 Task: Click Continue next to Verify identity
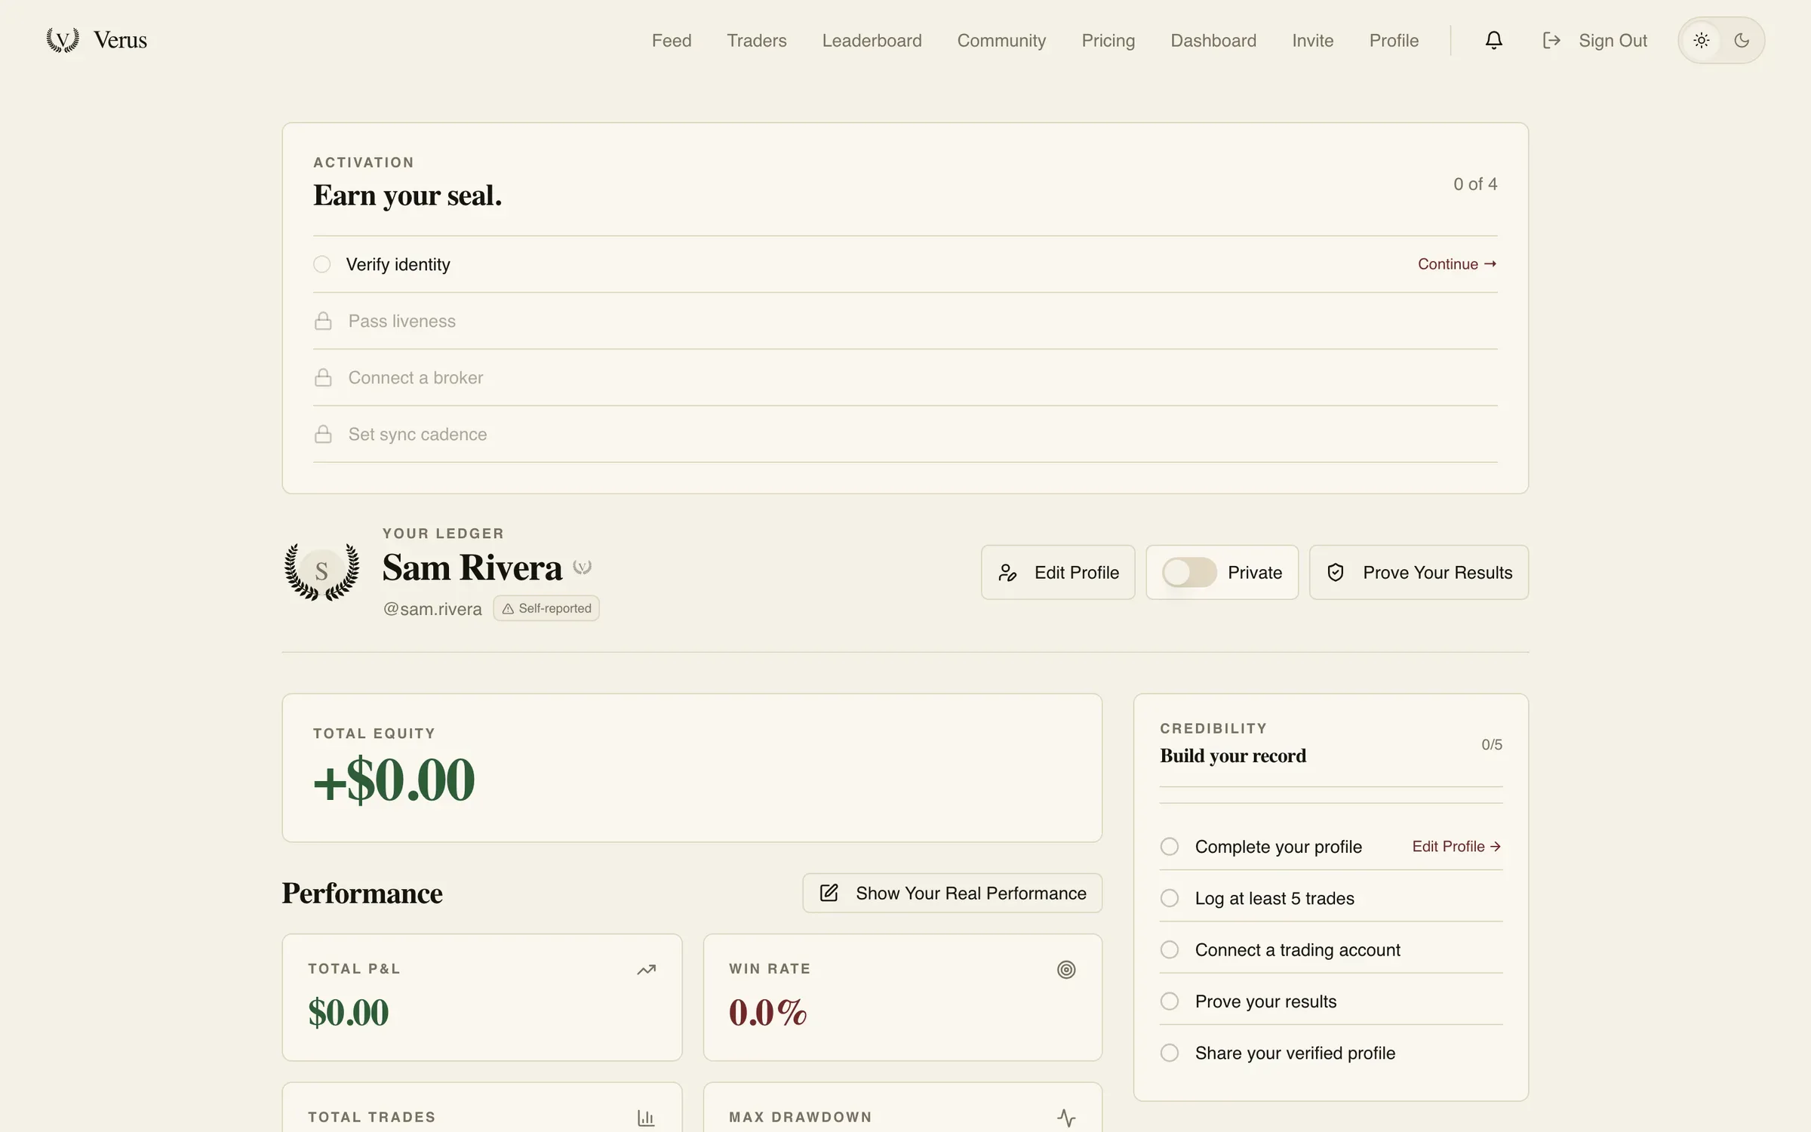(1456, 264)
